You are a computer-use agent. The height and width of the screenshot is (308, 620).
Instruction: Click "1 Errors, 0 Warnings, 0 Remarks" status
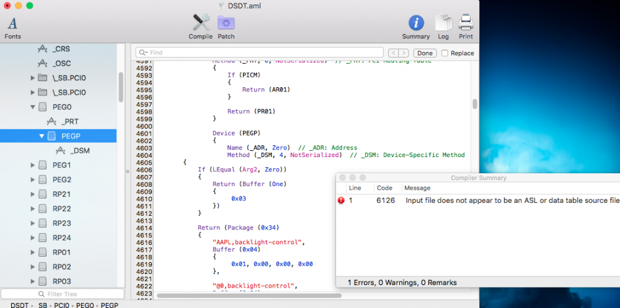402,283
